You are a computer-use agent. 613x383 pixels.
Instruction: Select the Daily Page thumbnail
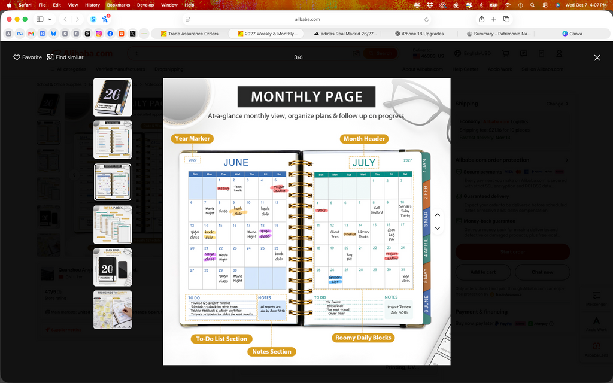tap(113, 139)
